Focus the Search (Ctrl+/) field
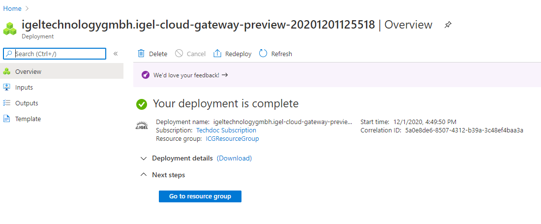 (x=59, y=54)
